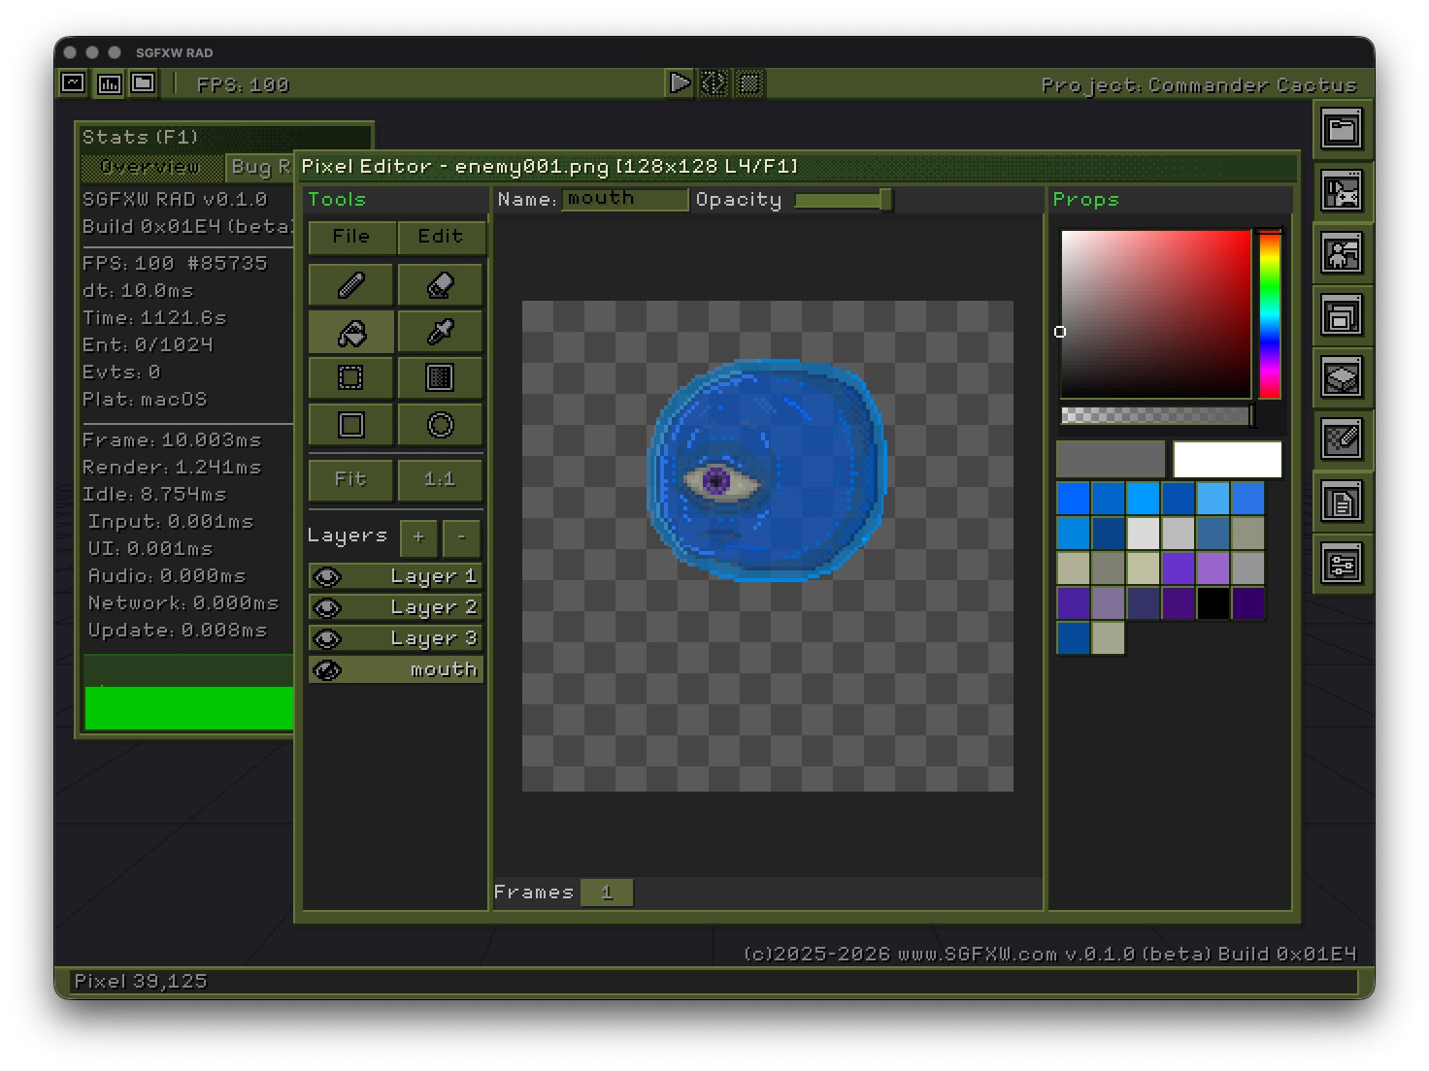Pick the black palette swatch
Screen dimensions: 1429x1071
coord(1213,603)
